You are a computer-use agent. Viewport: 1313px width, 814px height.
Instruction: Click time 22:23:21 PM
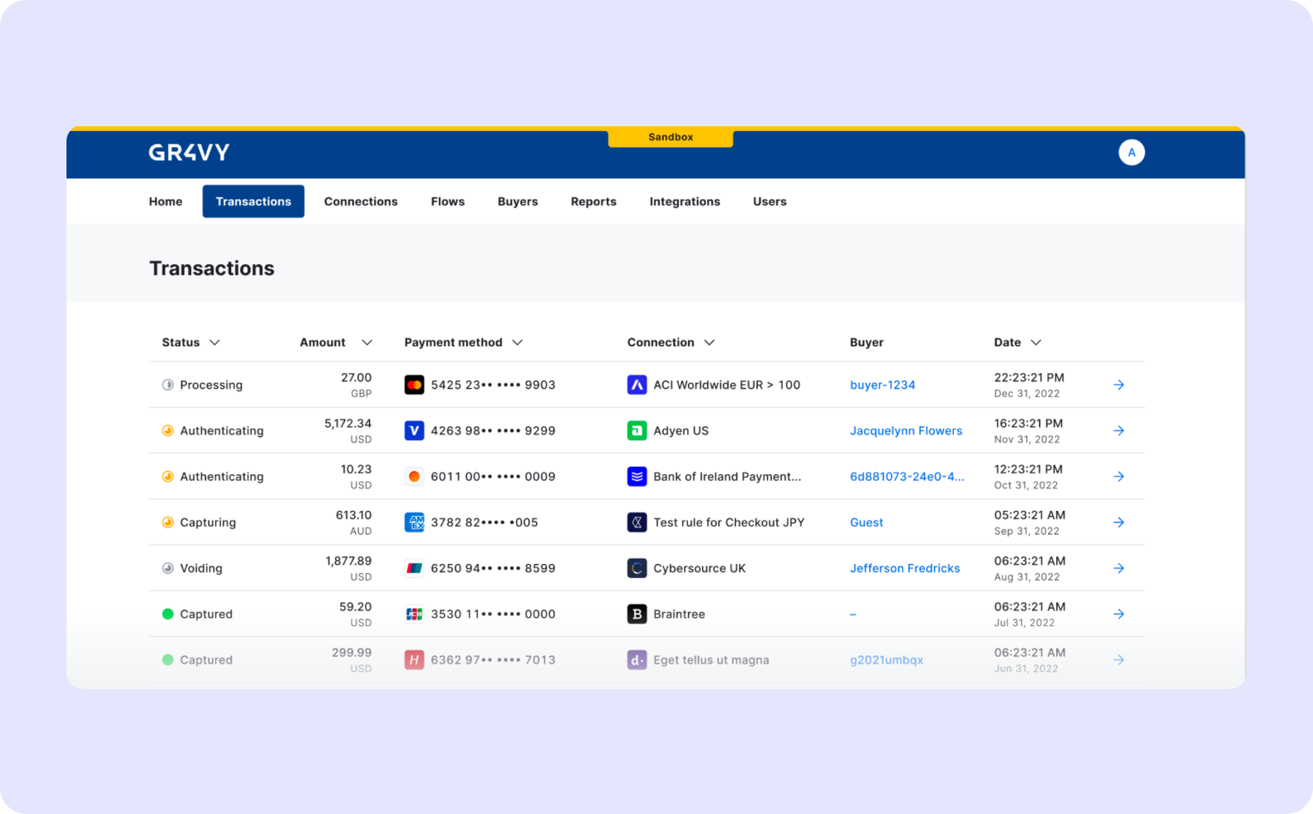(1029, 377)
